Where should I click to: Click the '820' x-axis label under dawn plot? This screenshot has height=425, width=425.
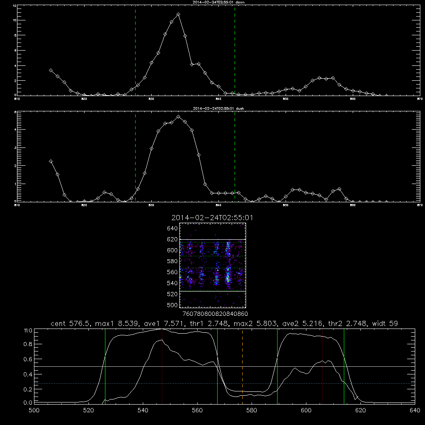[x=84, y=99]
